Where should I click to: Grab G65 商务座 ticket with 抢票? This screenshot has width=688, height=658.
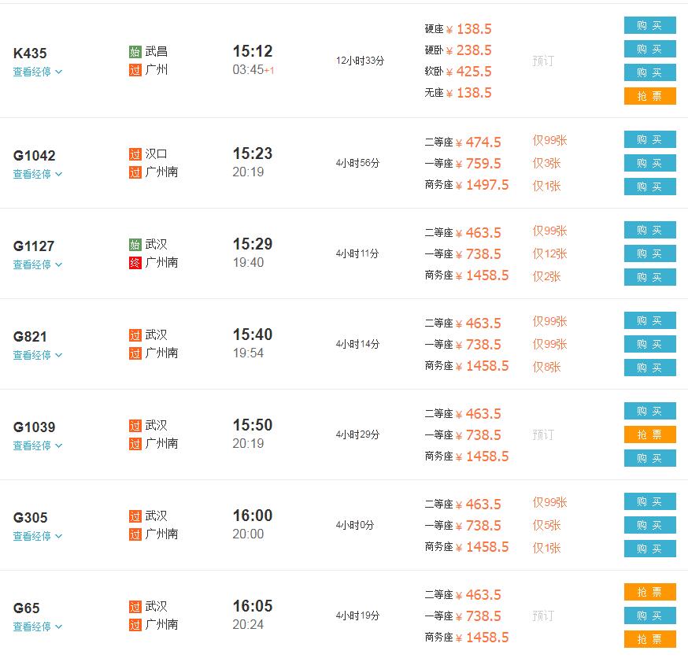point(650,639)
